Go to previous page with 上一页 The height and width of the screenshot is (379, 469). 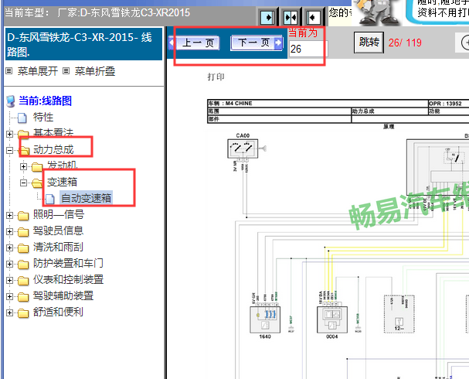(x=195, y=43)
